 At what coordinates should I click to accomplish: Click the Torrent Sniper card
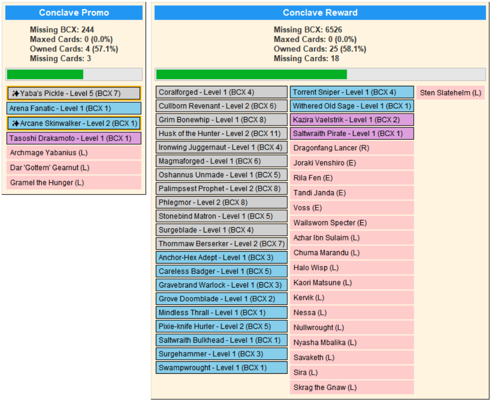click(351, 92)
